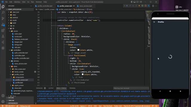The height and width of the screenshot is (107, 191).
Task: Click the CPU gadget icon on desktop
Action: click(x=177, y=7)
